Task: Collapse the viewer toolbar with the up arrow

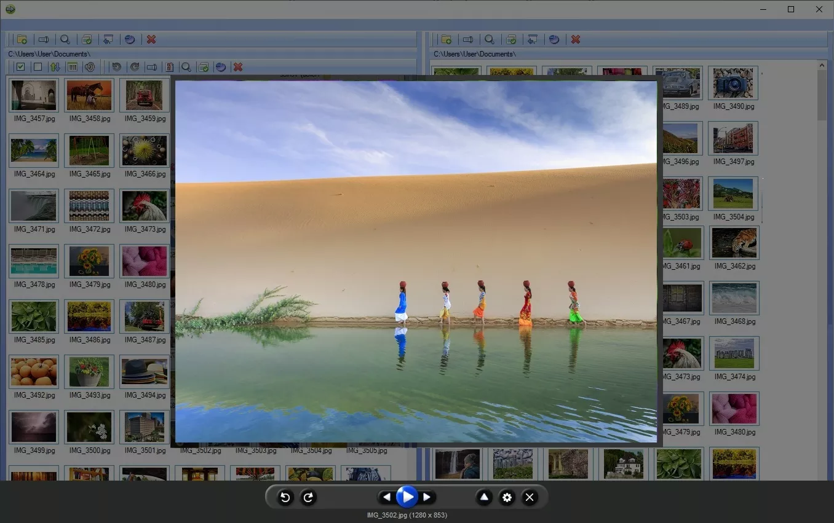Action: 484,497
